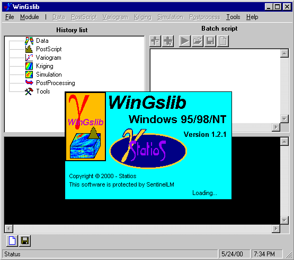
Task: Click the bottom save floppy icon
Action: (25, 240)
